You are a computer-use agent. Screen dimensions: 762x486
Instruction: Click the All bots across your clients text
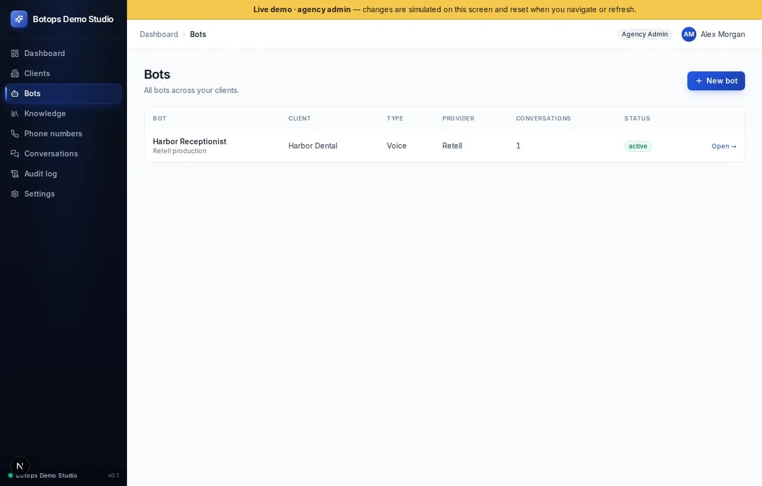click(x=192, y=90)
